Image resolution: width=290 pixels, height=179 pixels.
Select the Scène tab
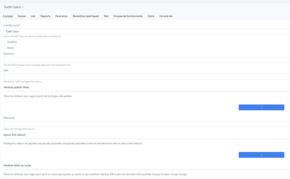pos(151,16)
